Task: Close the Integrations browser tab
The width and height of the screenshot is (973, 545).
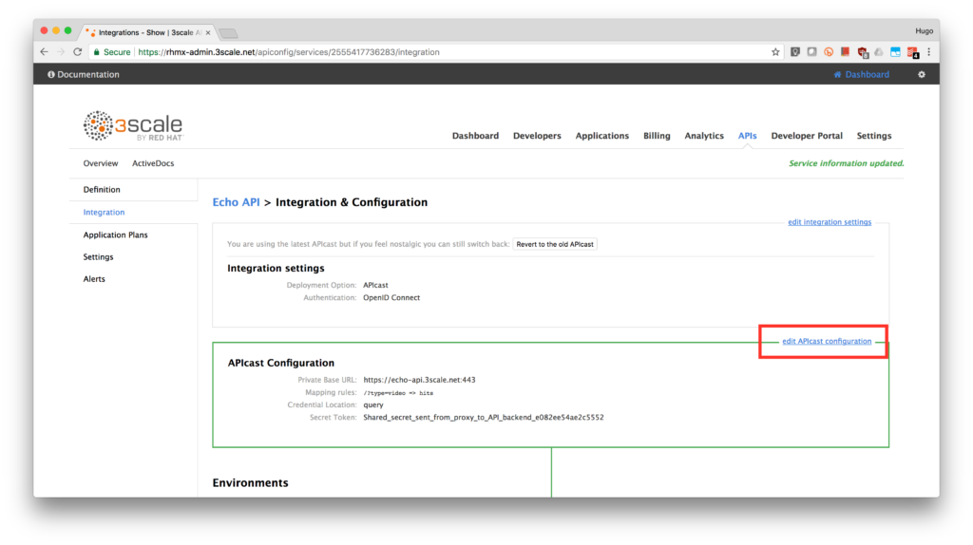Action: [x=208, y=33]
